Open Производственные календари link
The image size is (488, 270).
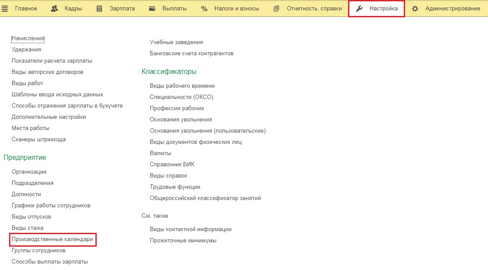52,239
